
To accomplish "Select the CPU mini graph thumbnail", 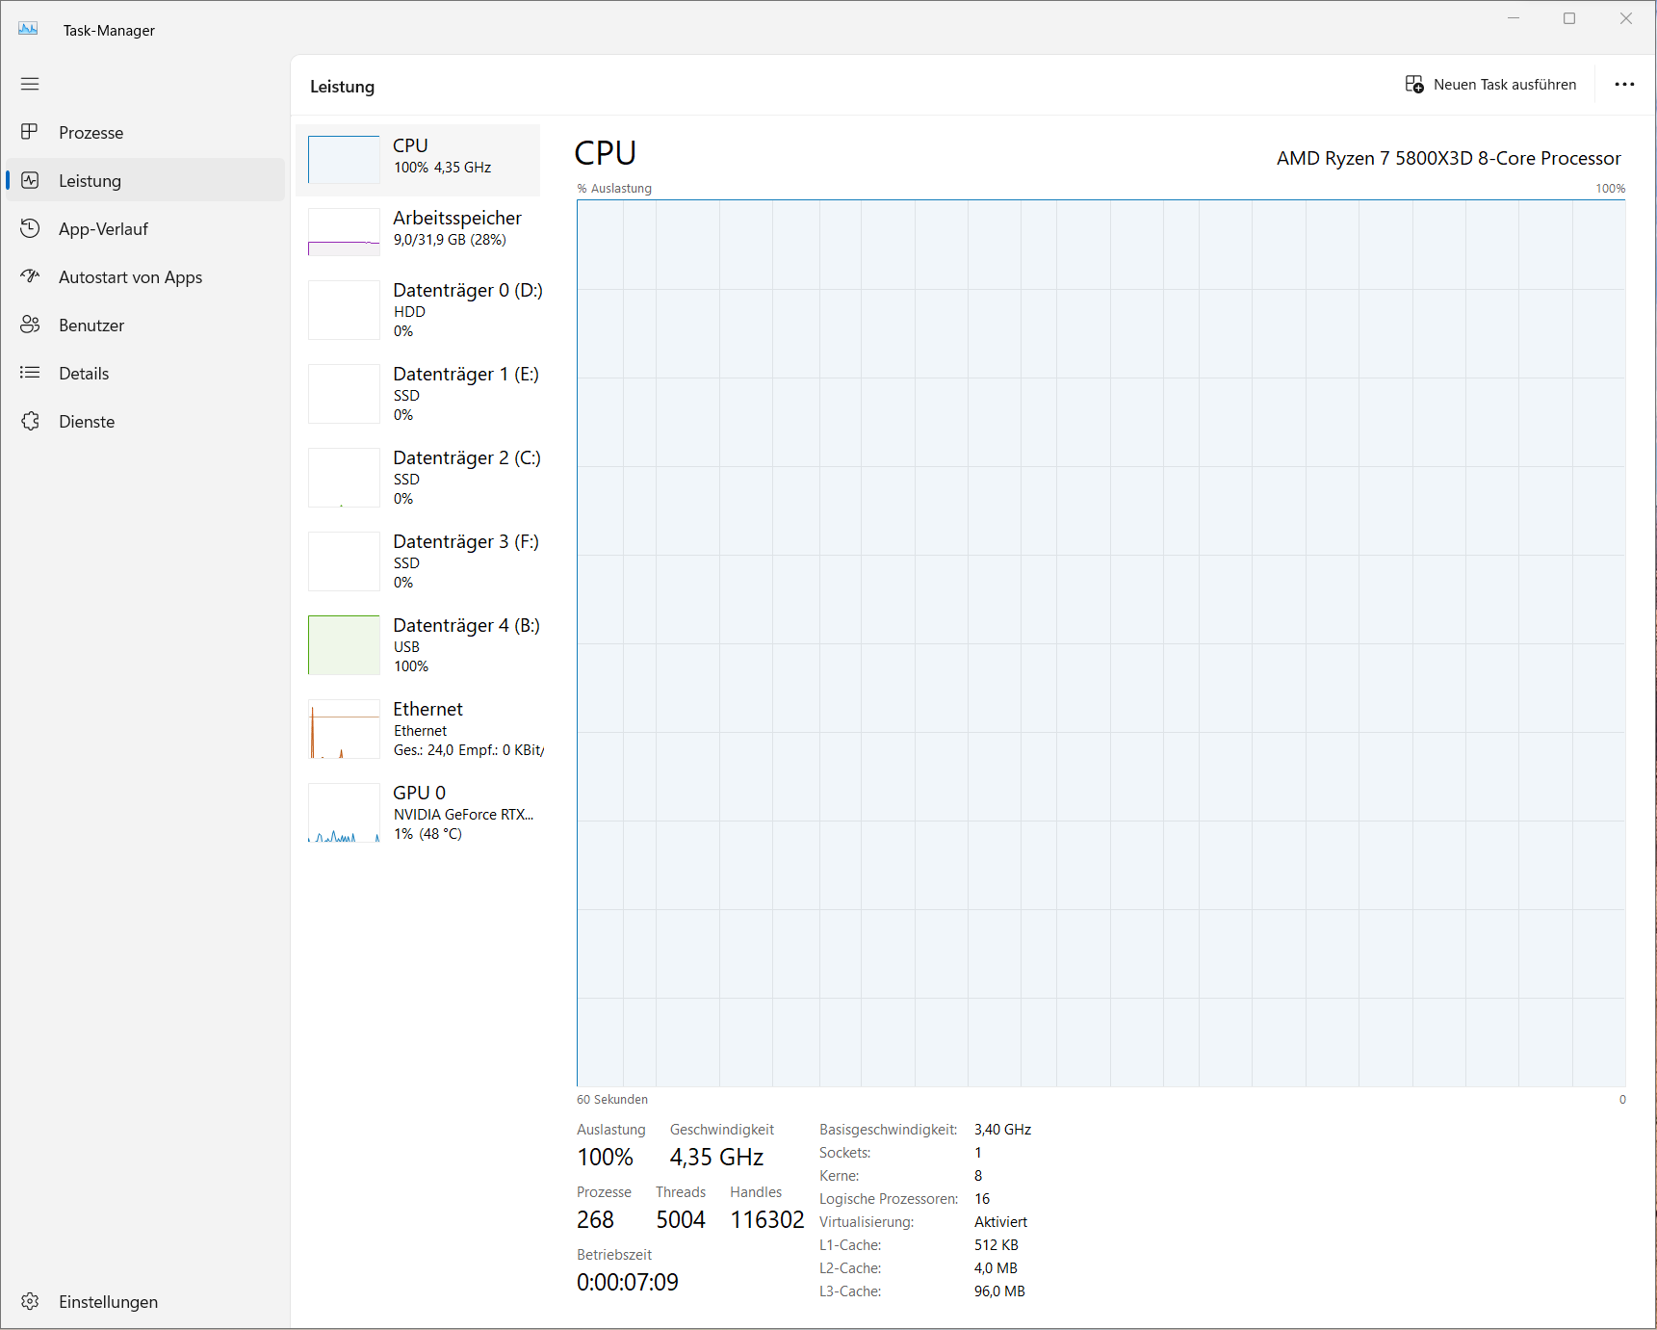I will [344, 160].
